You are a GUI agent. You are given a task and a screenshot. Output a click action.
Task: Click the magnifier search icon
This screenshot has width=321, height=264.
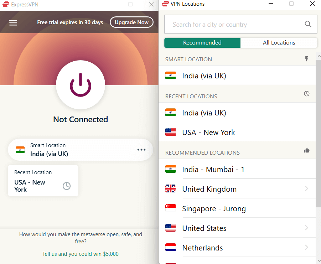tap(308, 24)
